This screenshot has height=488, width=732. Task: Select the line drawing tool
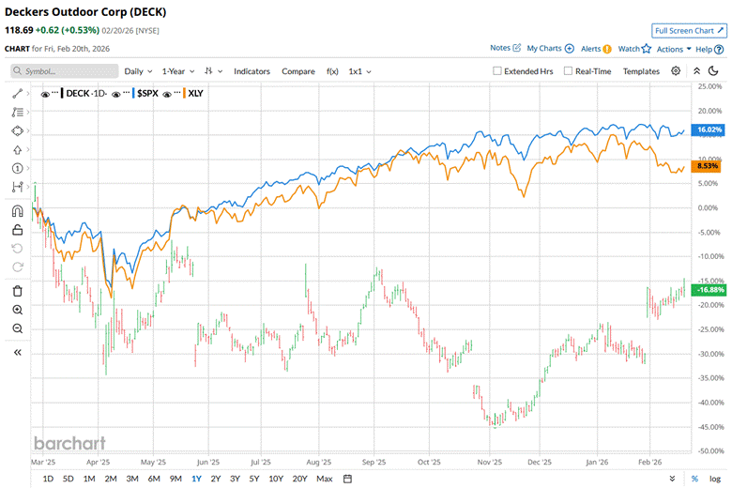click(17, 94)
